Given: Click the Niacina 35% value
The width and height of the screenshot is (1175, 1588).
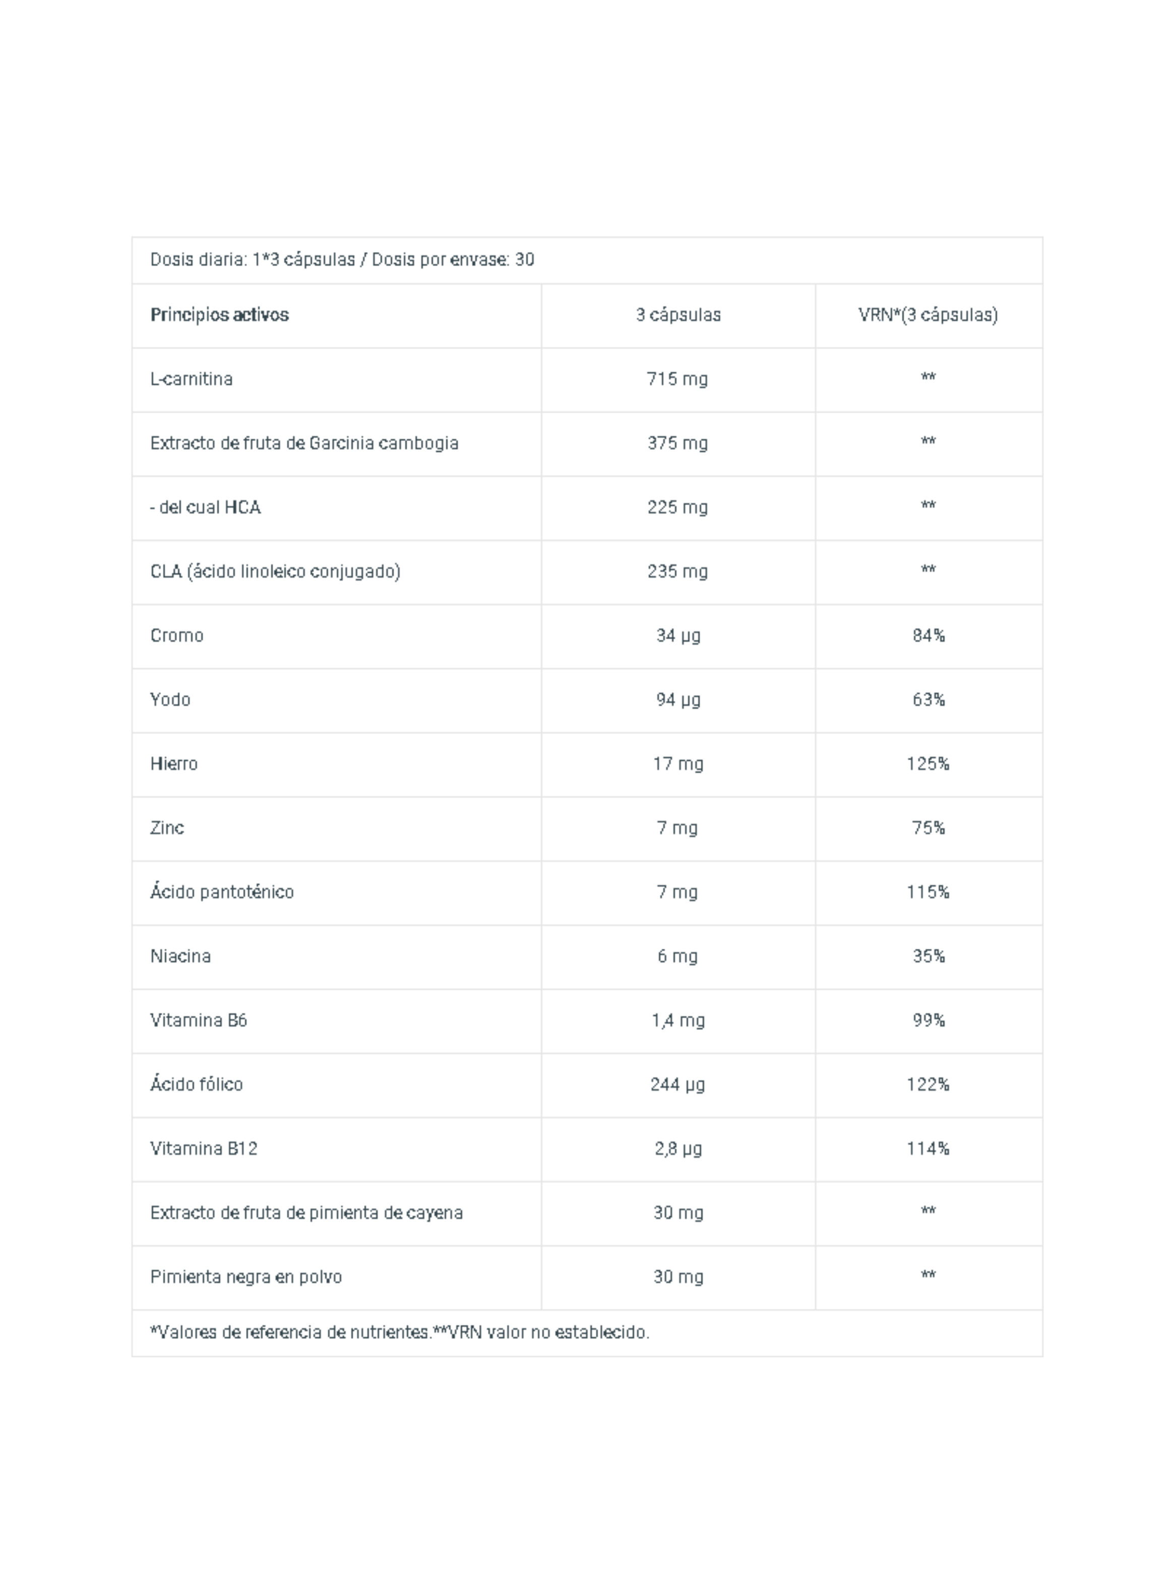Looking at the screenshot, I should 928,956.
